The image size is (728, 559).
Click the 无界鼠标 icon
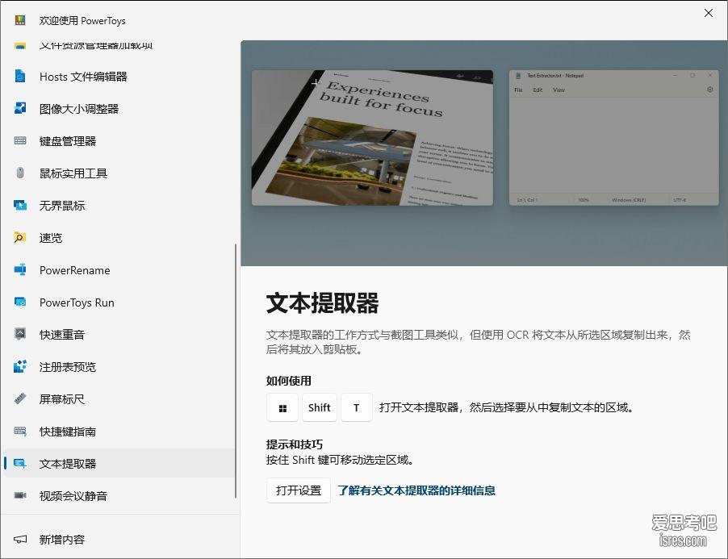pyautogui.click(x=20, y=205)
